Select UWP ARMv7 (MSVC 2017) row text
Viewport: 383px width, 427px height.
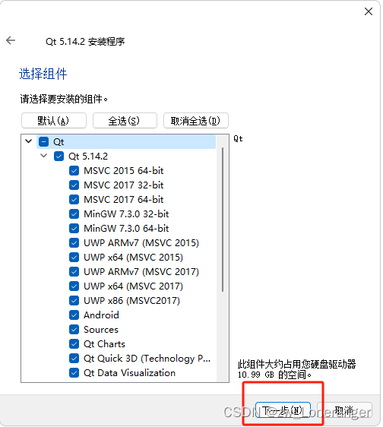tap(141, 272)
